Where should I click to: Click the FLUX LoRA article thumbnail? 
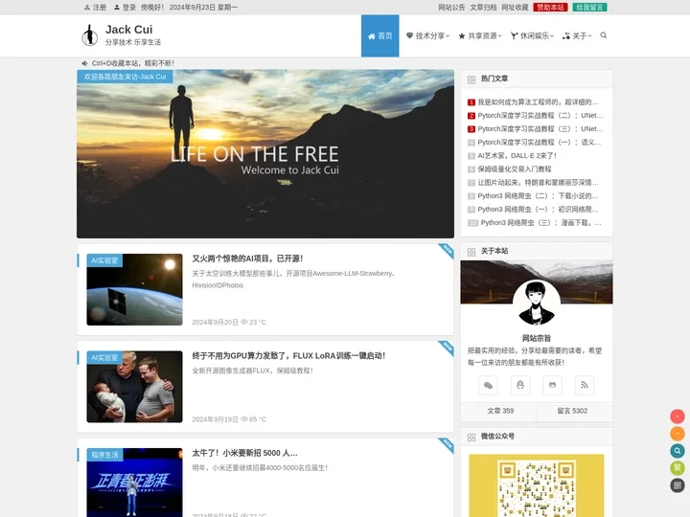[135, 387]
